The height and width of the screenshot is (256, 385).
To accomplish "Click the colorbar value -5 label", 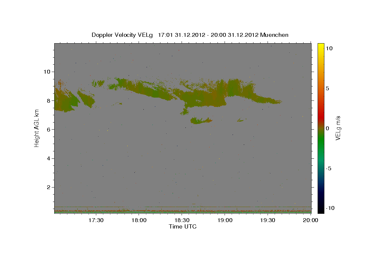I will tap(328, 168).
